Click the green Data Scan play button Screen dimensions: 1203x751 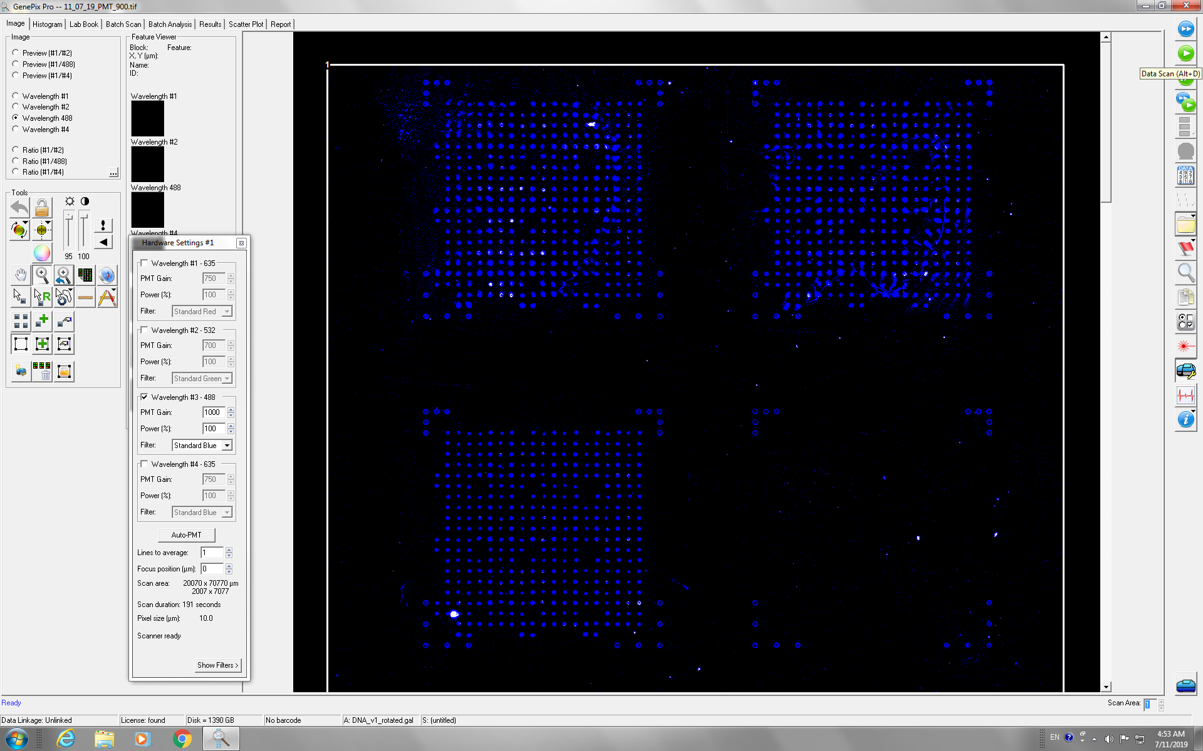pos(1185,54)
